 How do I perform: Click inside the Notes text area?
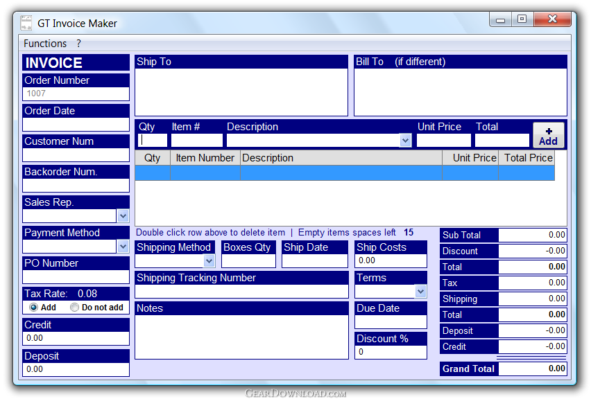(241, 337)
